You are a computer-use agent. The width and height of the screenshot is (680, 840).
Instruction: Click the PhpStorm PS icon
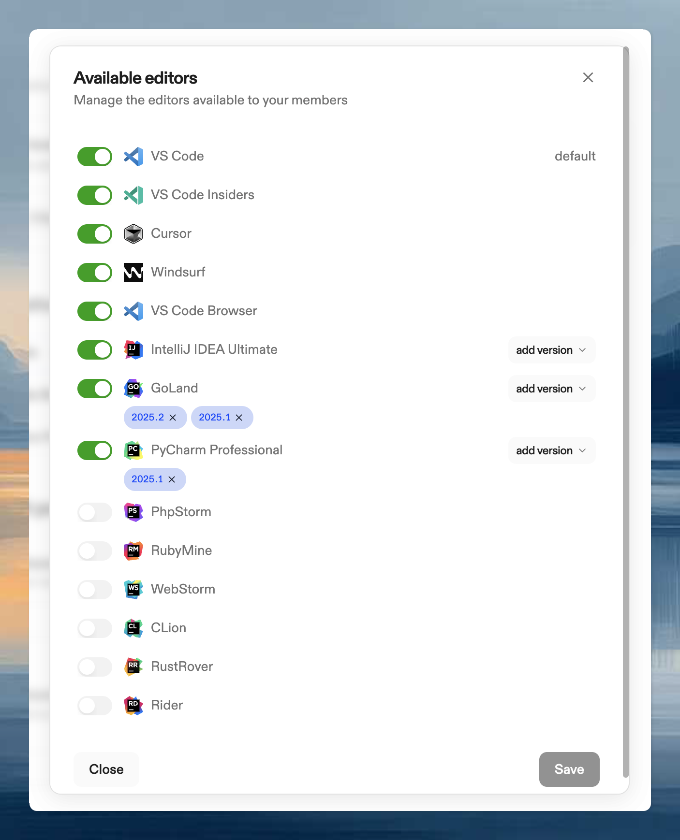pyautogui.click(x=133, y=512)
